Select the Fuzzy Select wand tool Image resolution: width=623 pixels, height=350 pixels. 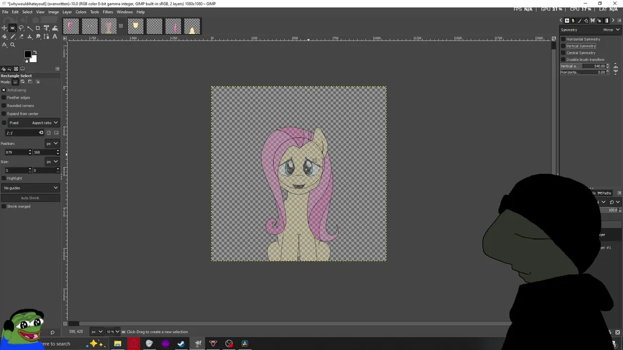point(30,28)
